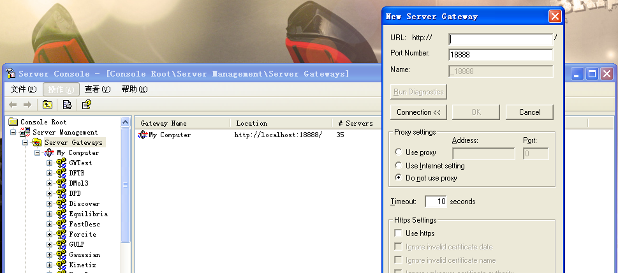Maximize the Server Console window
The width and height of the screenshot is (618, 273).
[x=592, y=73]
